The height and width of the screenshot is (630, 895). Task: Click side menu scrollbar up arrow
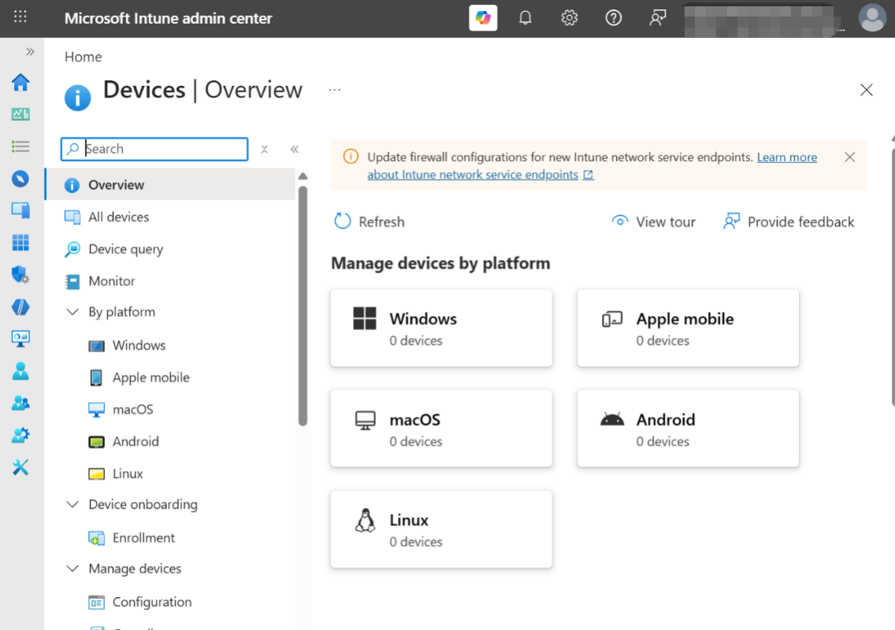tap(303, 176)
